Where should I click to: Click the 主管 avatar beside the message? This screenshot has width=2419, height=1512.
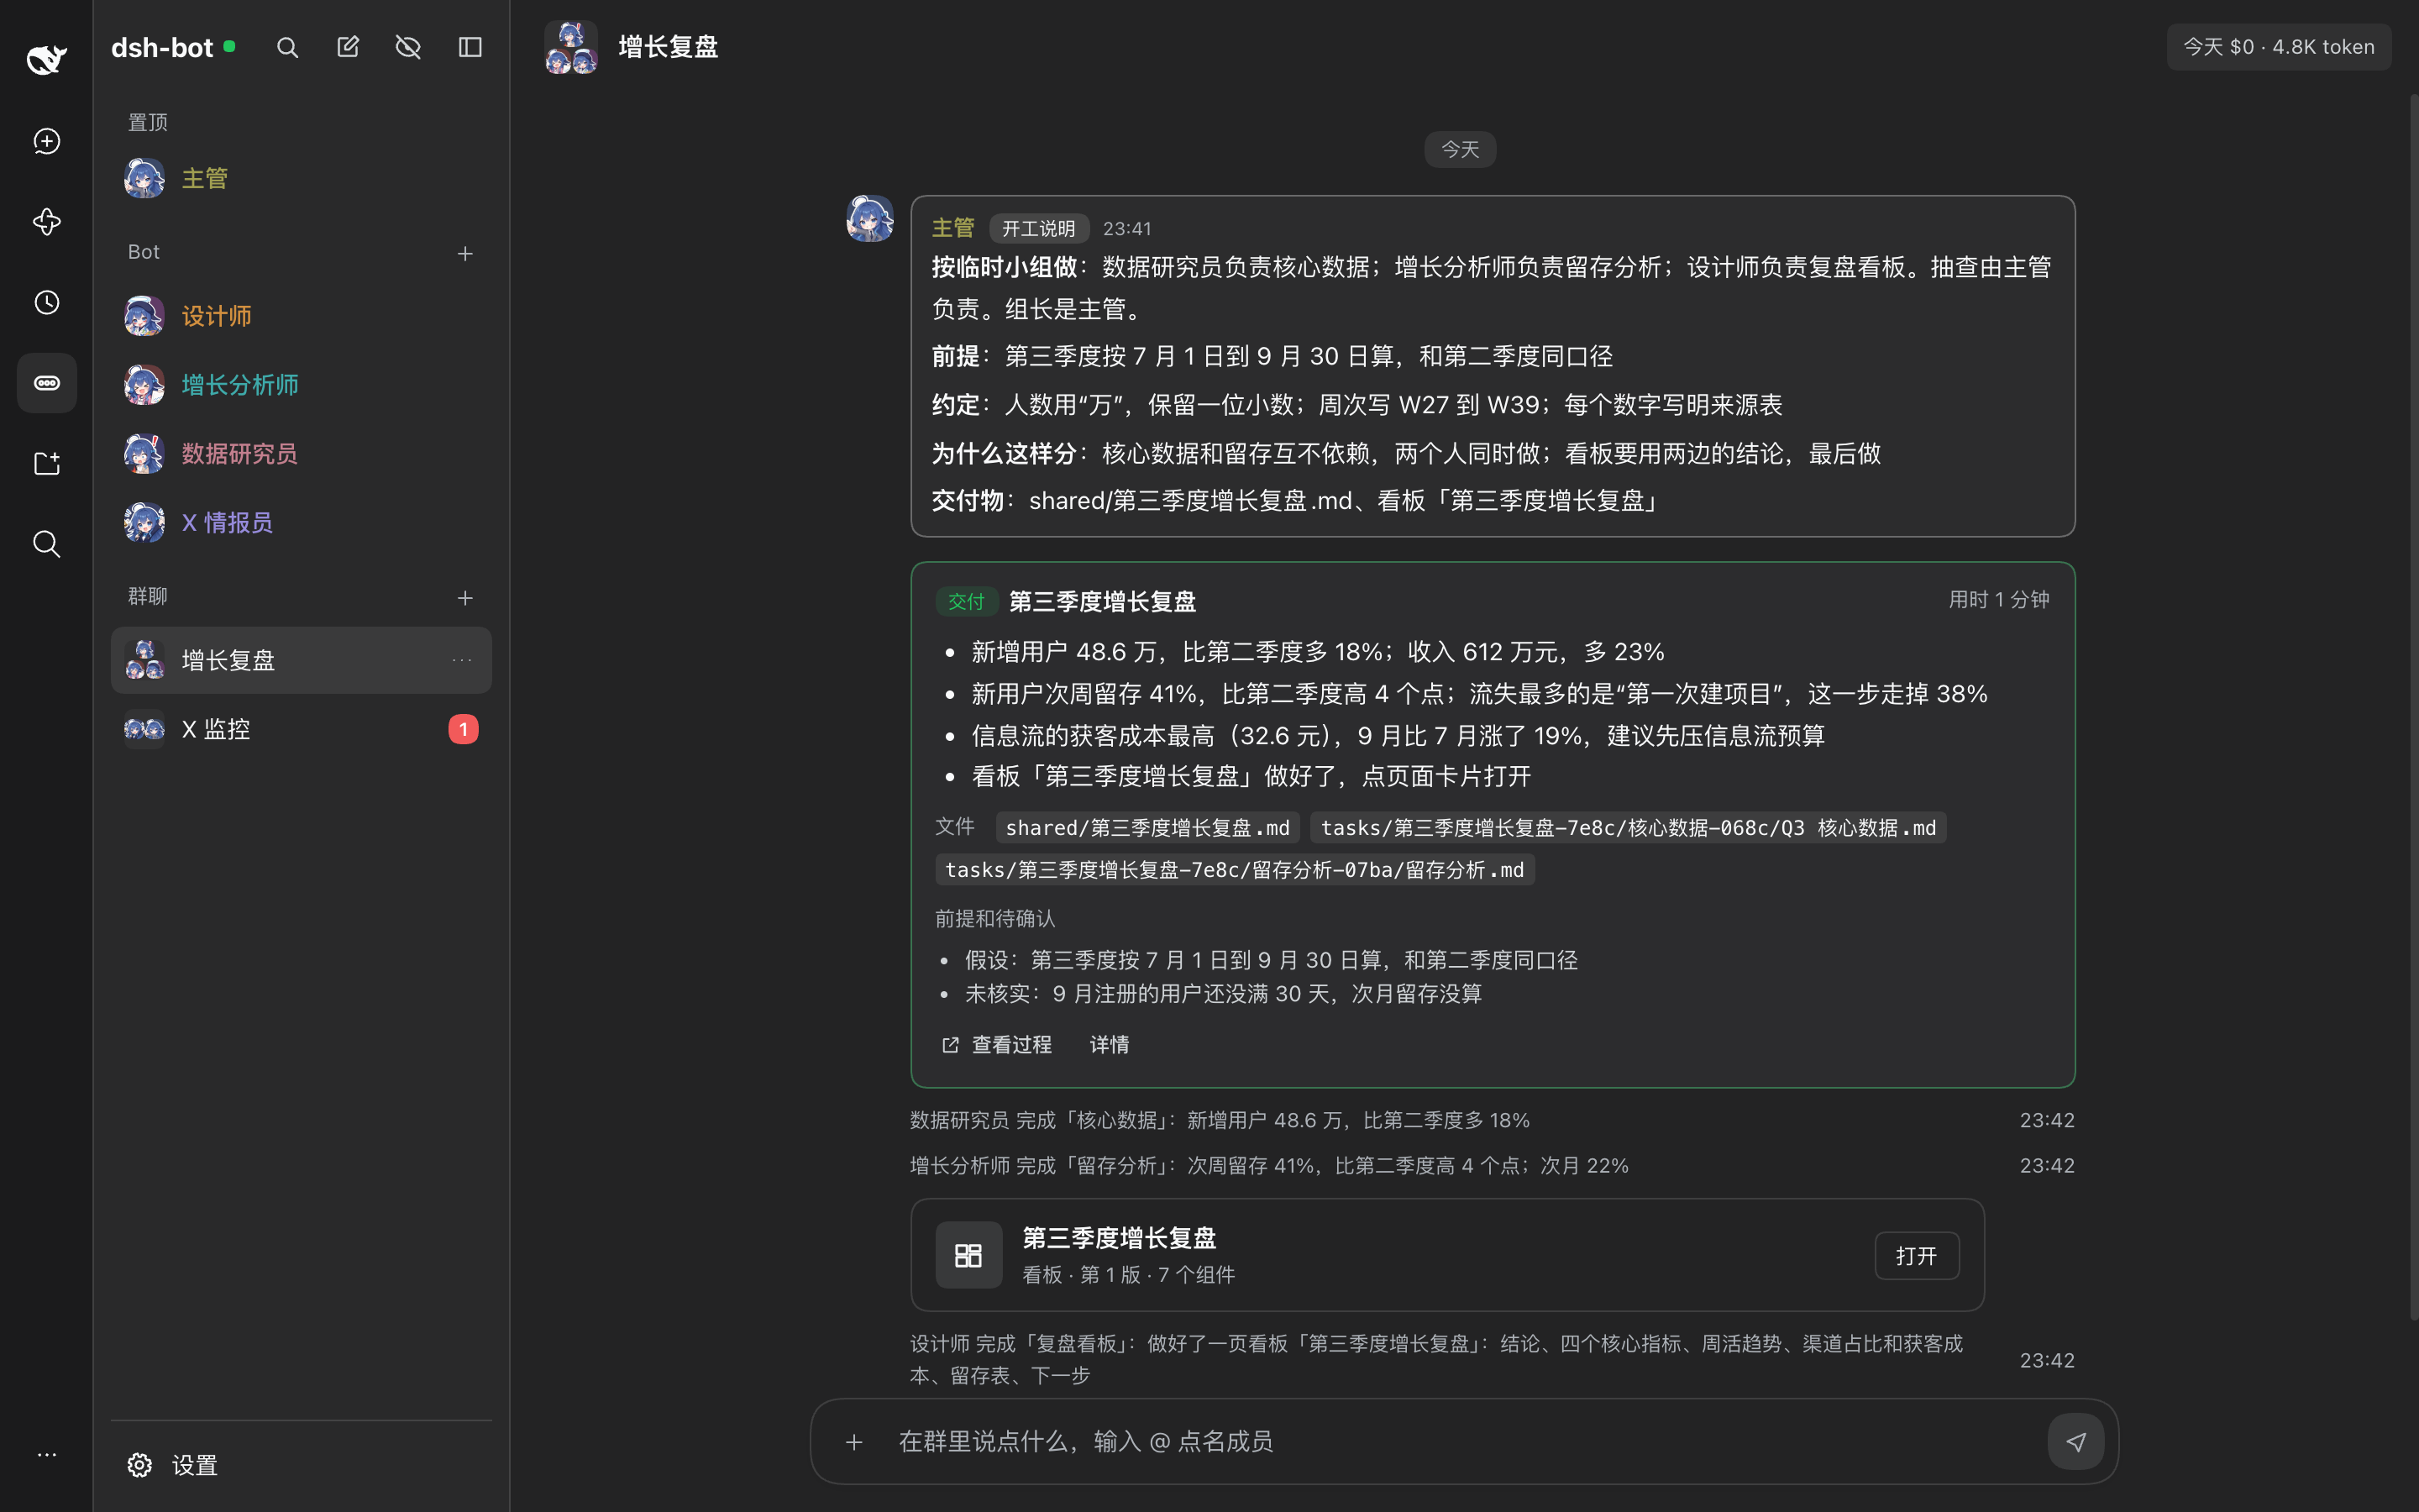tap(869, 218)
